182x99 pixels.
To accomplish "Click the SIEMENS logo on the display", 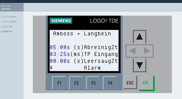I will (x=61, y=21).
